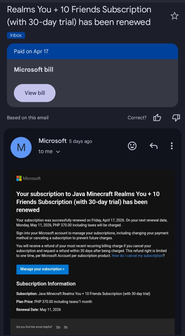Click the View bill button
The width and height of the screenshot is (185, 336).
[35, 93]
